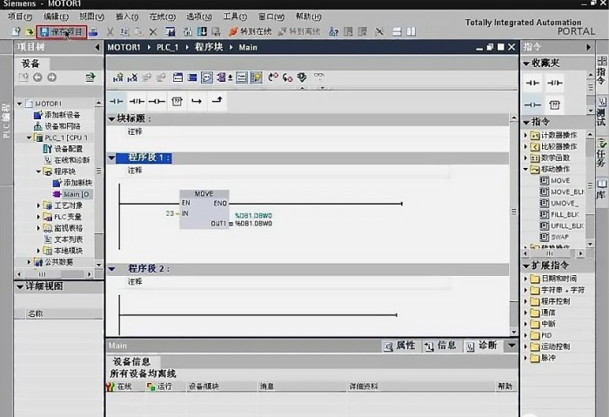Switch to the 诊断 diagnostics tab
This screenshot has width=609, height=417.
pyautogui.click(x=482, y=346)
